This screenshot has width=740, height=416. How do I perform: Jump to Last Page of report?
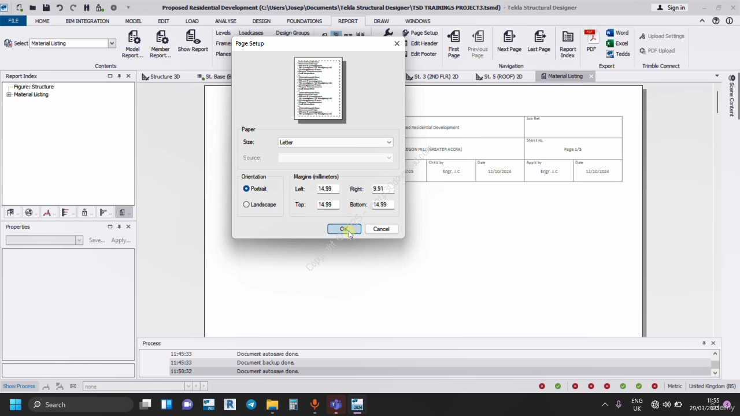click(539, 42)
